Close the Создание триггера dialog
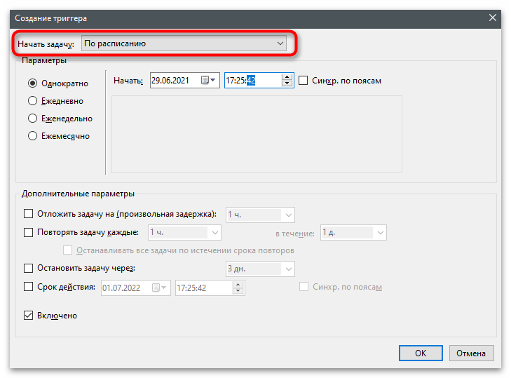This screenshot has width=511, height=378. (492, 18)
